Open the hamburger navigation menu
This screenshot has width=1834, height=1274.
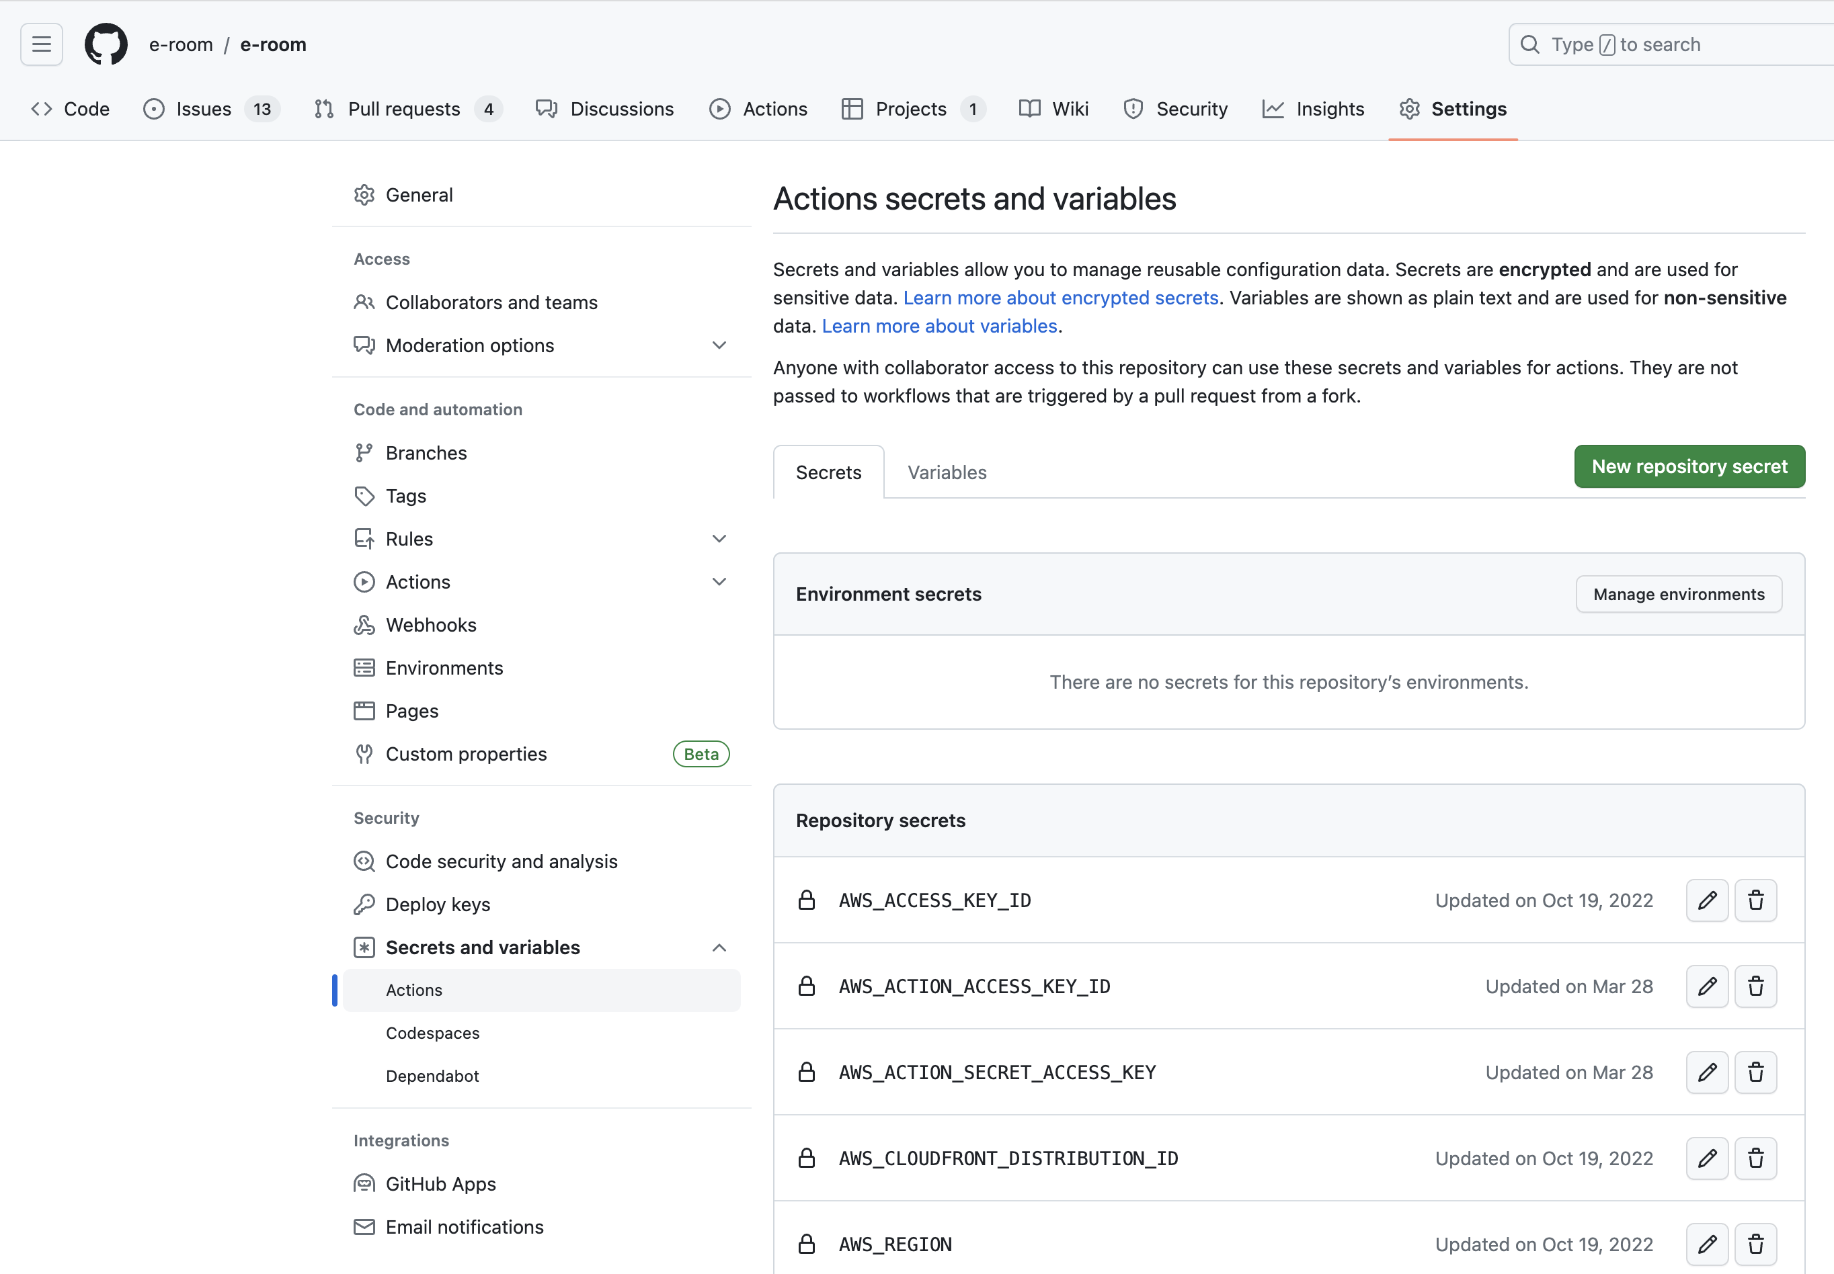(41, 44)
